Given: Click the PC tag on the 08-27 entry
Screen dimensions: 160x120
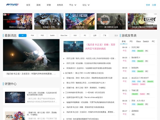Looking at the screenshot, I should click(133, 114).
